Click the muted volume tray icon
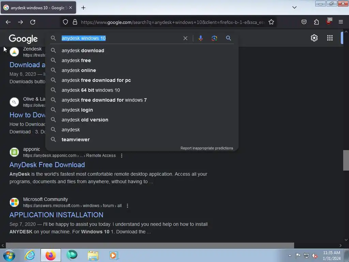The width and height of the screenshot is (349, 262). pos(315,256)
